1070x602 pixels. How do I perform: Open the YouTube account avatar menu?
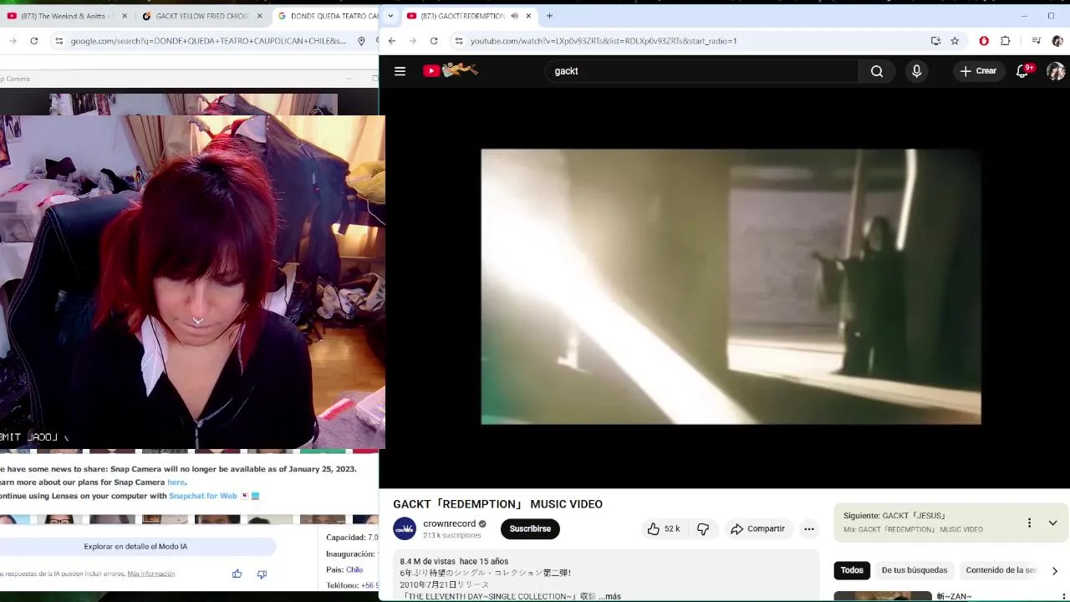pos(1056,71)
